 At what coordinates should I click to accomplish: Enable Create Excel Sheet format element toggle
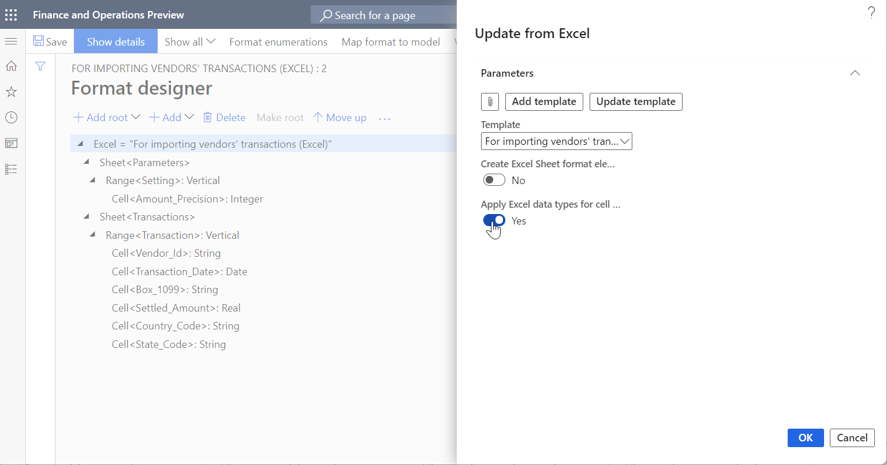(x=494, y=179)
